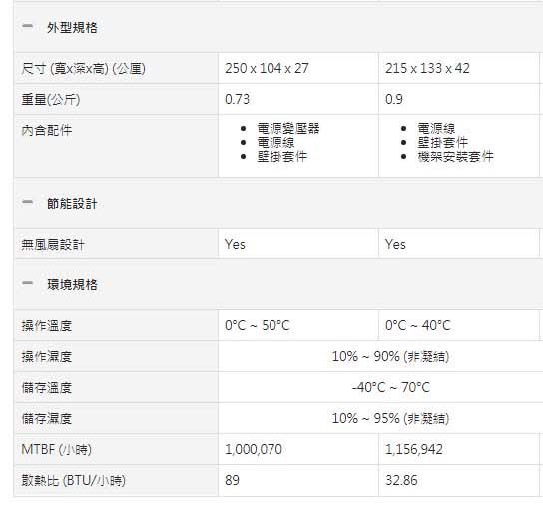Click the 250 x 104 x 27 dimension cell

point(267,68)
